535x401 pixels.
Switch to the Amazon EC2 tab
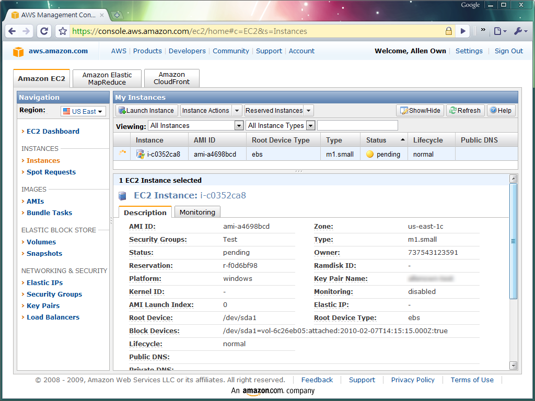point(42,78)
